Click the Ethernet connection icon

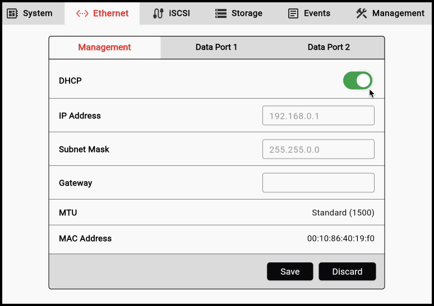click(82, 13)
